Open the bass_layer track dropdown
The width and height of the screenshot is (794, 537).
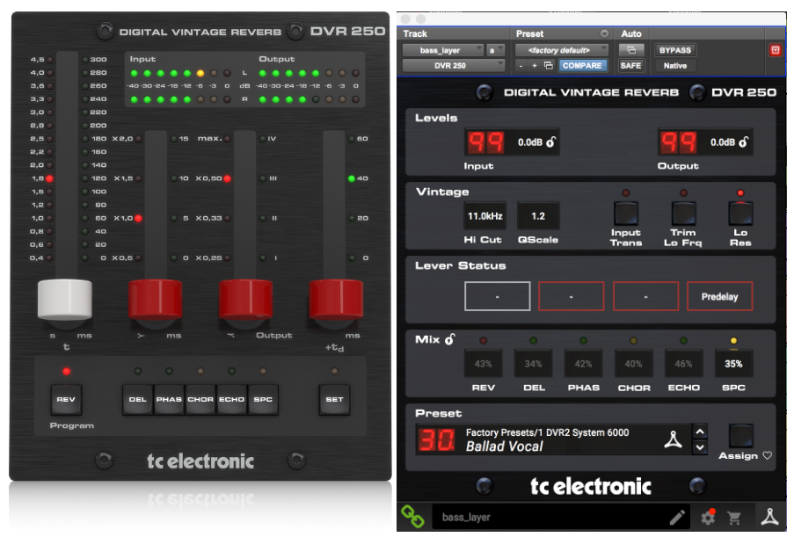[x=442, y=50]
